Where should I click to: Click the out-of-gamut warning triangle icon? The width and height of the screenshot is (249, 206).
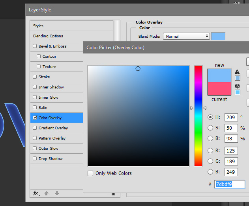tap(237, 72)
